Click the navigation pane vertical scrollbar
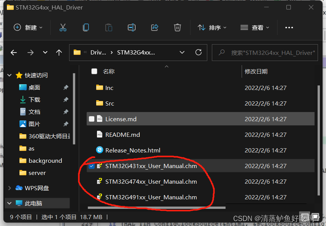Viewport: 326px width, 226px height. click(x=74, y=109)
